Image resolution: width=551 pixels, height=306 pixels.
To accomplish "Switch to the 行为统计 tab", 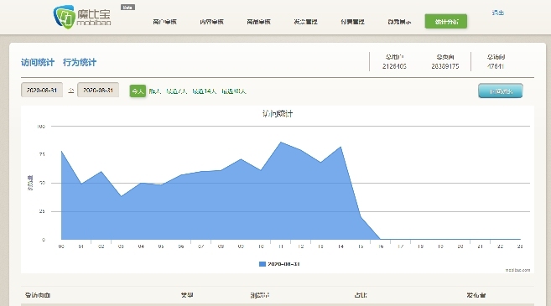I will pos(80,63).
